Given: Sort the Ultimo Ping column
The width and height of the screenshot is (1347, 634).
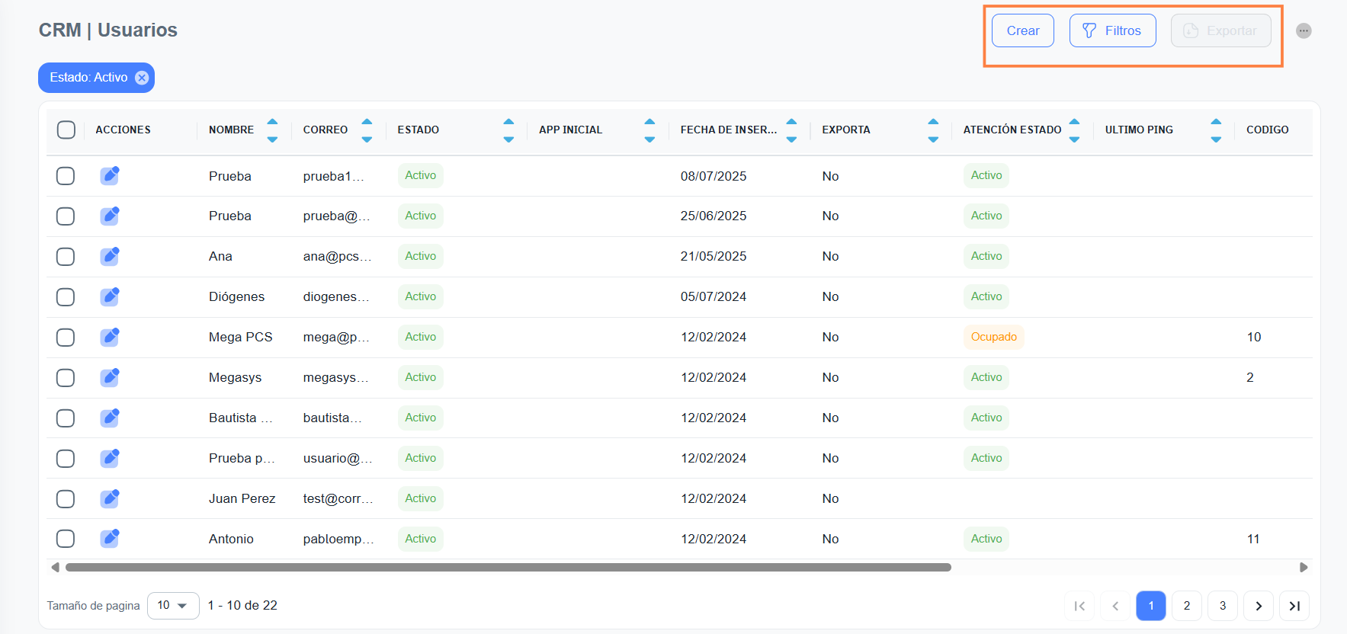Looking at the screenshot, I should (x=1216, y=130).
